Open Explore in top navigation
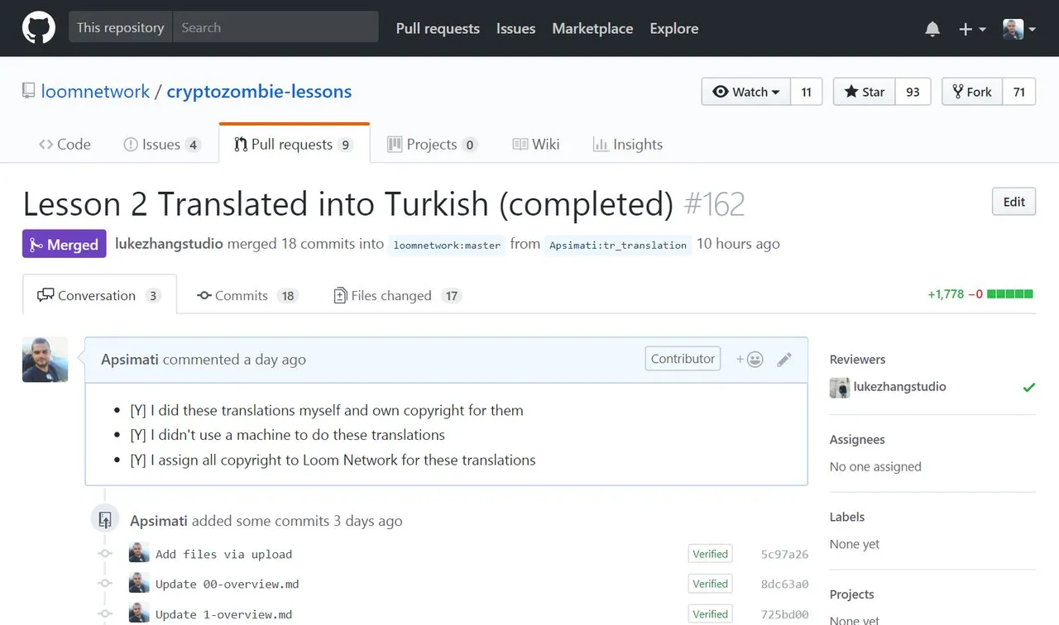Image resolution: width=1059 pixels, height=625 pixels. pyautogui.click(x=673, y=28)
